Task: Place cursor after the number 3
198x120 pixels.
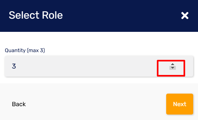Action: (x=16, y=66)
